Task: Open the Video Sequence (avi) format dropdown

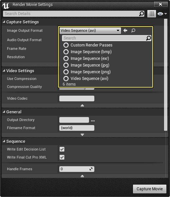Action: 90,30
